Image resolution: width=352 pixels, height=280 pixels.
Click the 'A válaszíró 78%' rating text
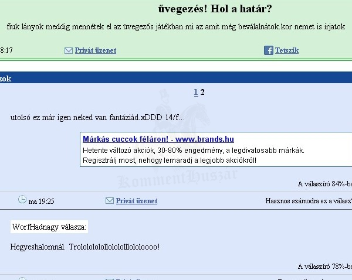(x=325, y=267)
